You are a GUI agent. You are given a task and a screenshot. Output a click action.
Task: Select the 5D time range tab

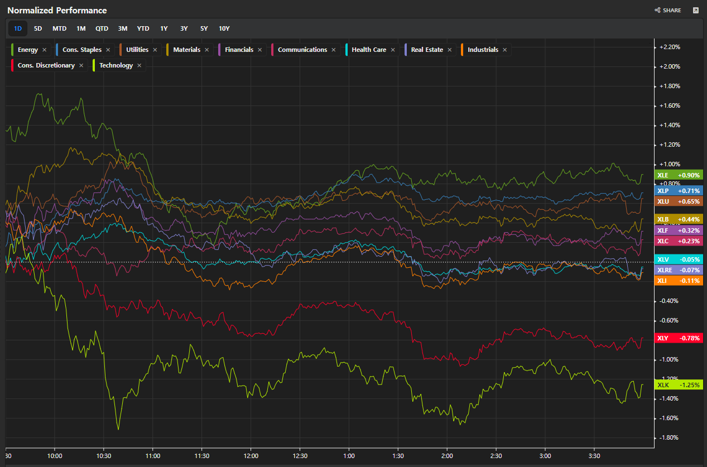tap(38, 28)
